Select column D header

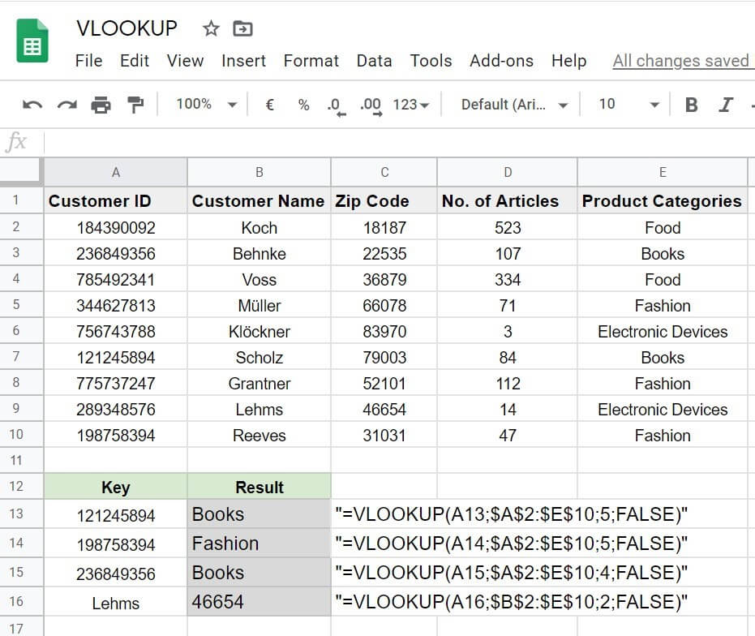[x=508, y=172]
